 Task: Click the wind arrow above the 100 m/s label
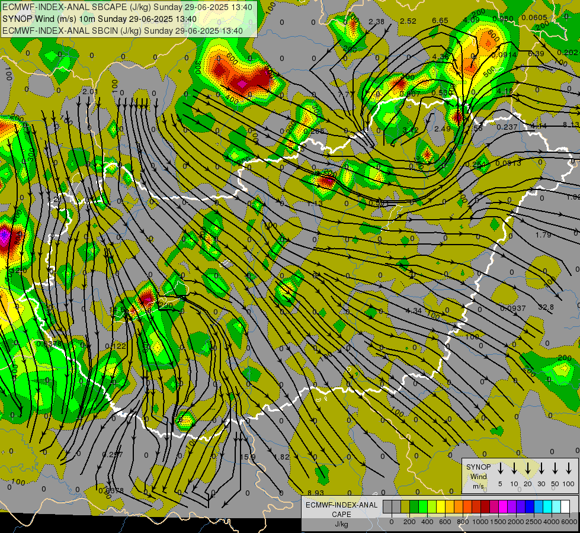[569, 468]
